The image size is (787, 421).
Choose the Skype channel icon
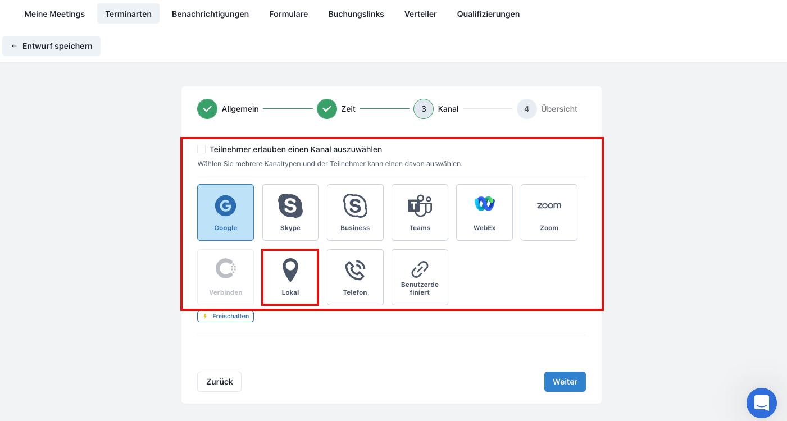290,206
